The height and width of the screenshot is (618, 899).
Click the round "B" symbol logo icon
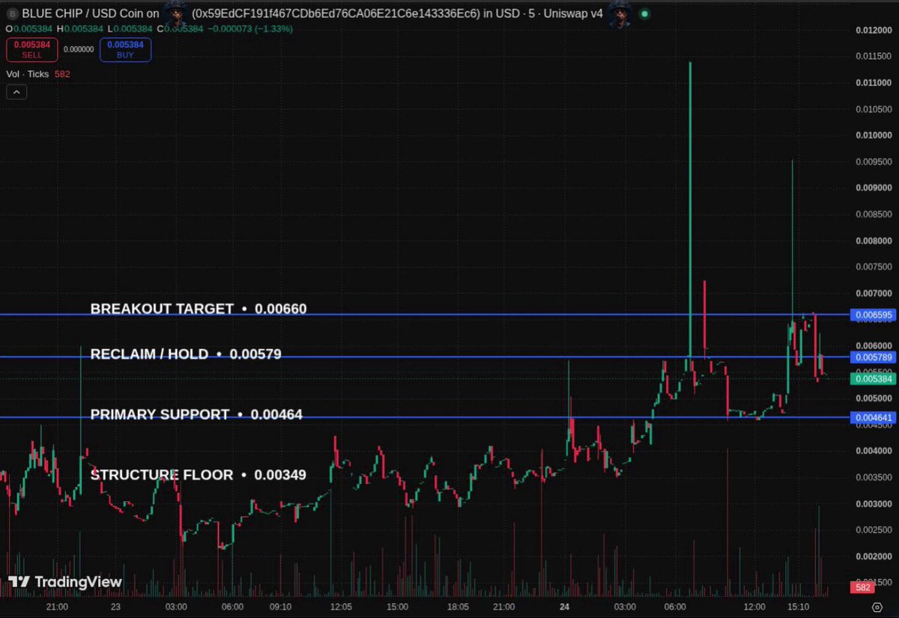pos(12,13)
